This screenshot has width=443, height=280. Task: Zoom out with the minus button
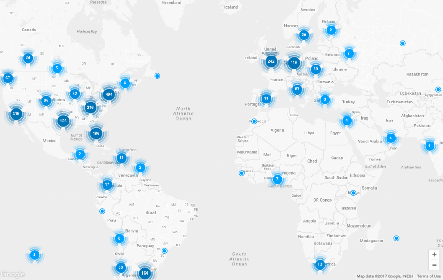coord(434,265)
